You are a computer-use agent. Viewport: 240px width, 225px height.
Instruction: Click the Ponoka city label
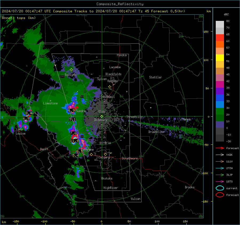tap(122, 55)
